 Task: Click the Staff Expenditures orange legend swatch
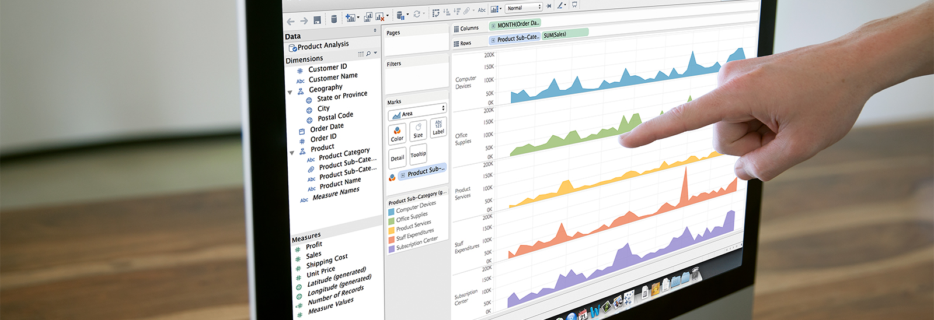click(x=392, y=240)
